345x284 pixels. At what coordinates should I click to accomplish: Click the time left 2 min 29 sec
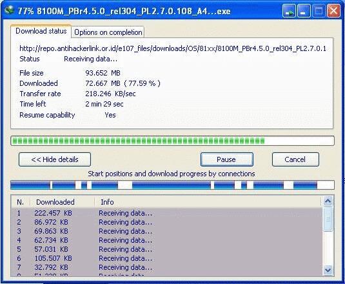pos(104,104)
